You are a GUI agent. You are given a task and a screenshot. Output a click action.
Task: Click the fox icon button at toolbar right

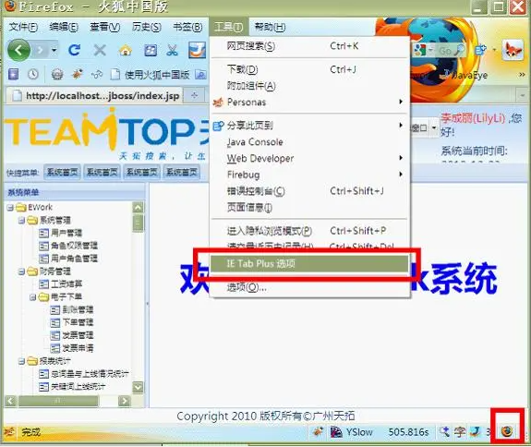coord(512,51)
